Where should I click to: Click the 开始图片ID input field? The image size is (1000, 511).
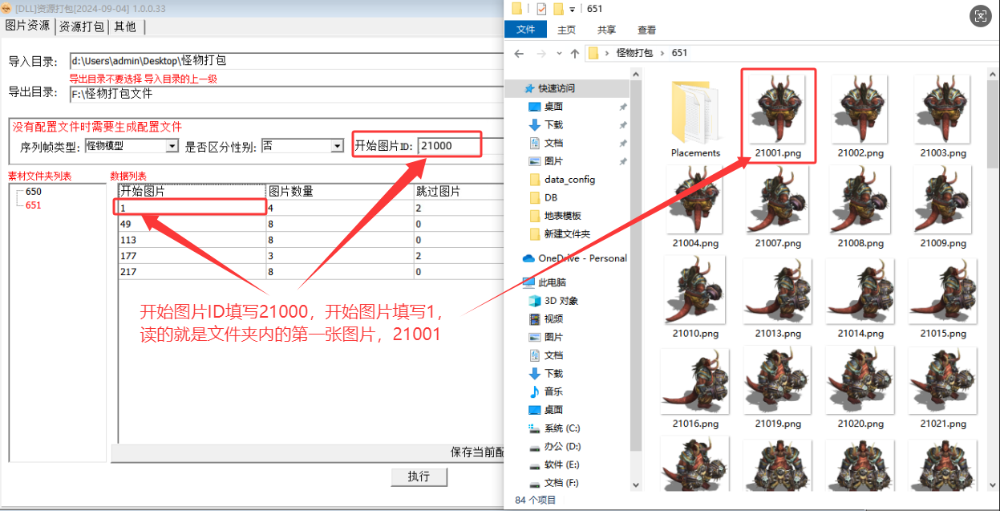[449, 146]
